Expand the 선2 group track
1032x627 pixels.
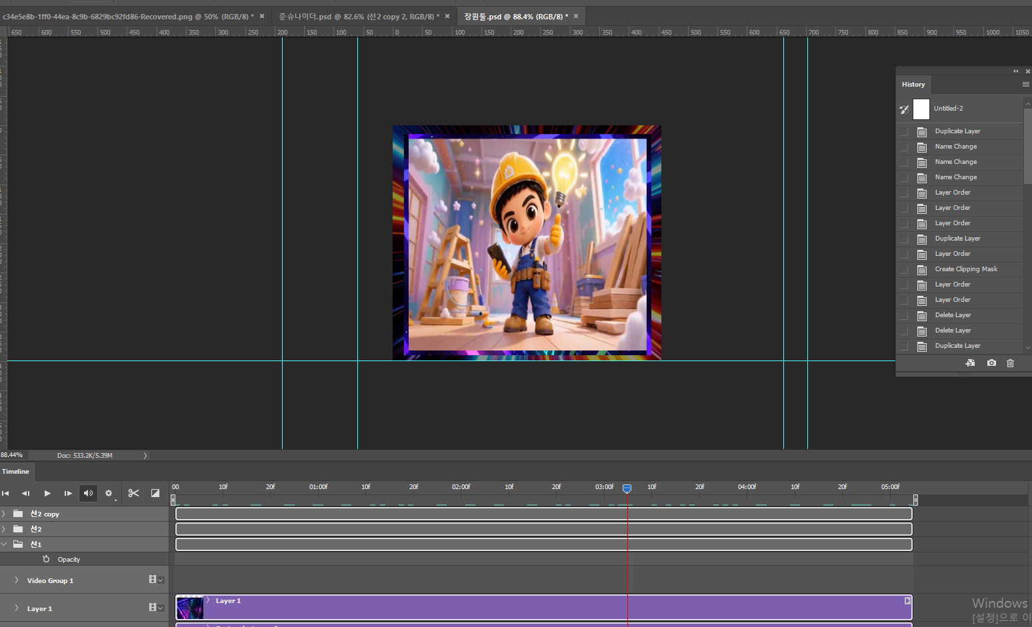(4, 529)
